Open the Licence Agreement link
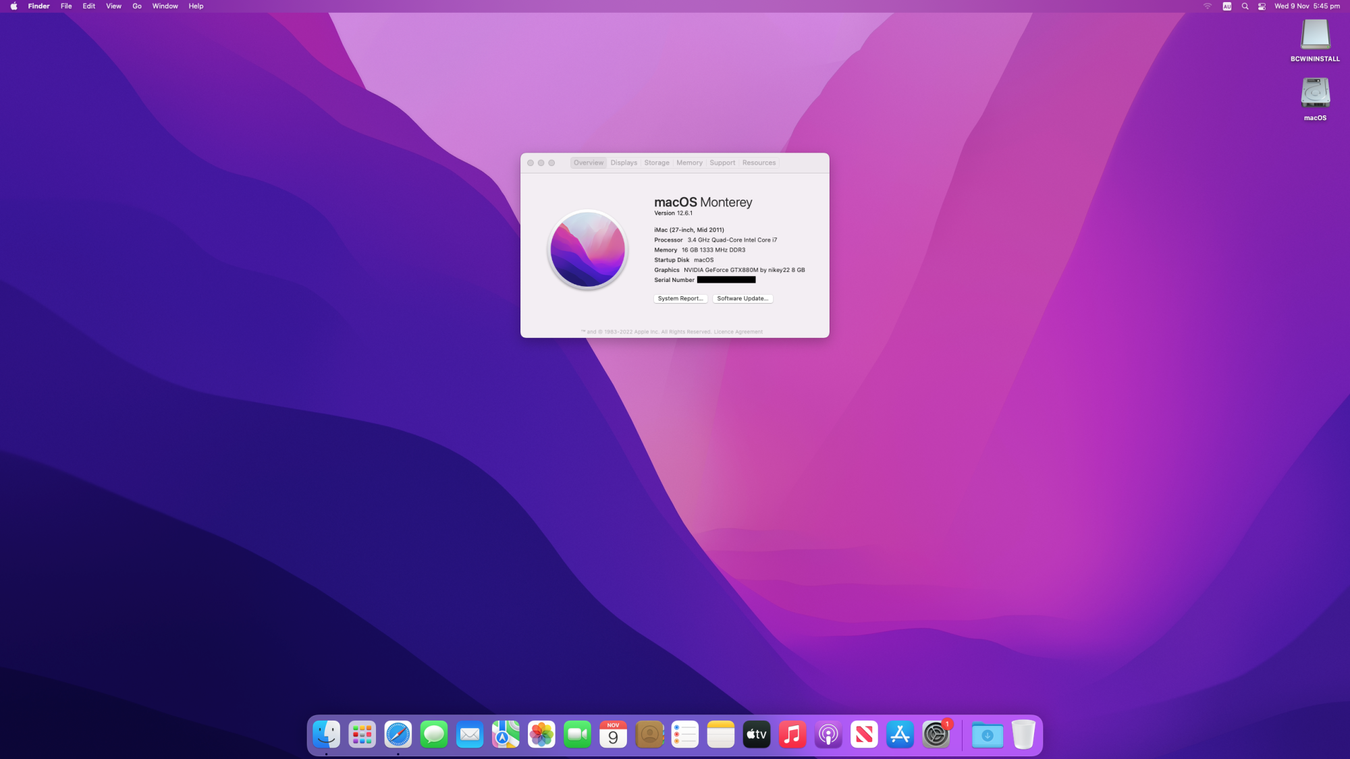Viewport: 1350px width, 759px height. (738, 332)
